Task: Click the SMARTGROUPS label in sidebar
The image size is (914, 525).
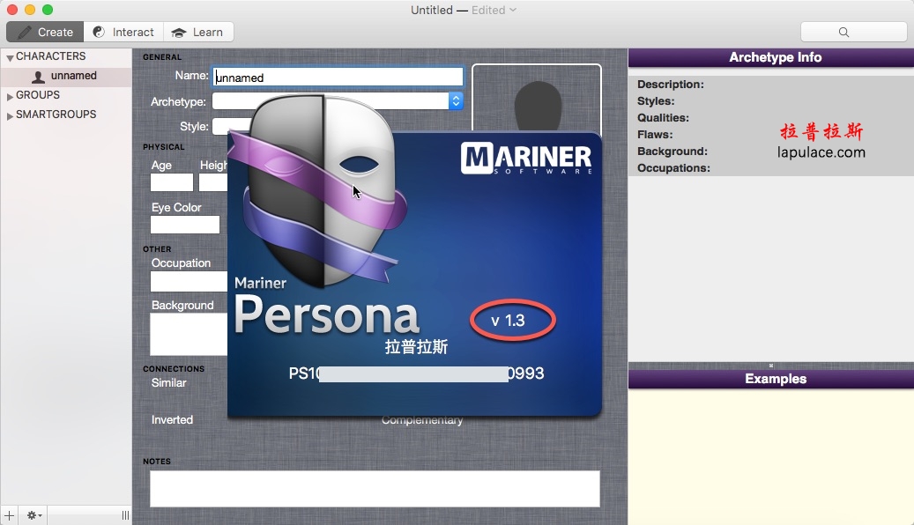Action: point(56,115)
